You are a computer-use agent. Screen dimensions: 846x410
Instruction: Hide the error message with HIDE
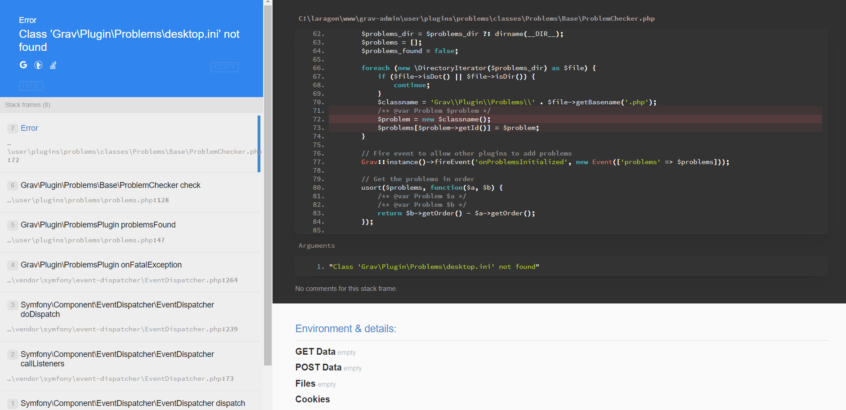[x=31, y=85]
